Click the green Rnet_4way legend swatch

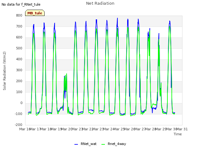103,144
